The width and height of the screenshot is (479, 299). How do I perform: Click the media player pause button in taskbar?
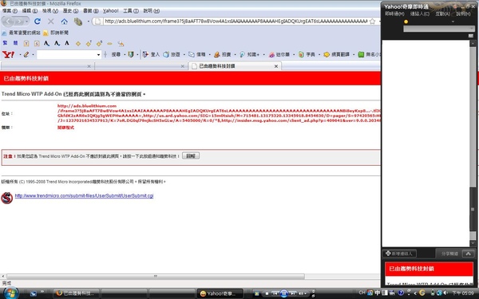click(x=283, y=293)
